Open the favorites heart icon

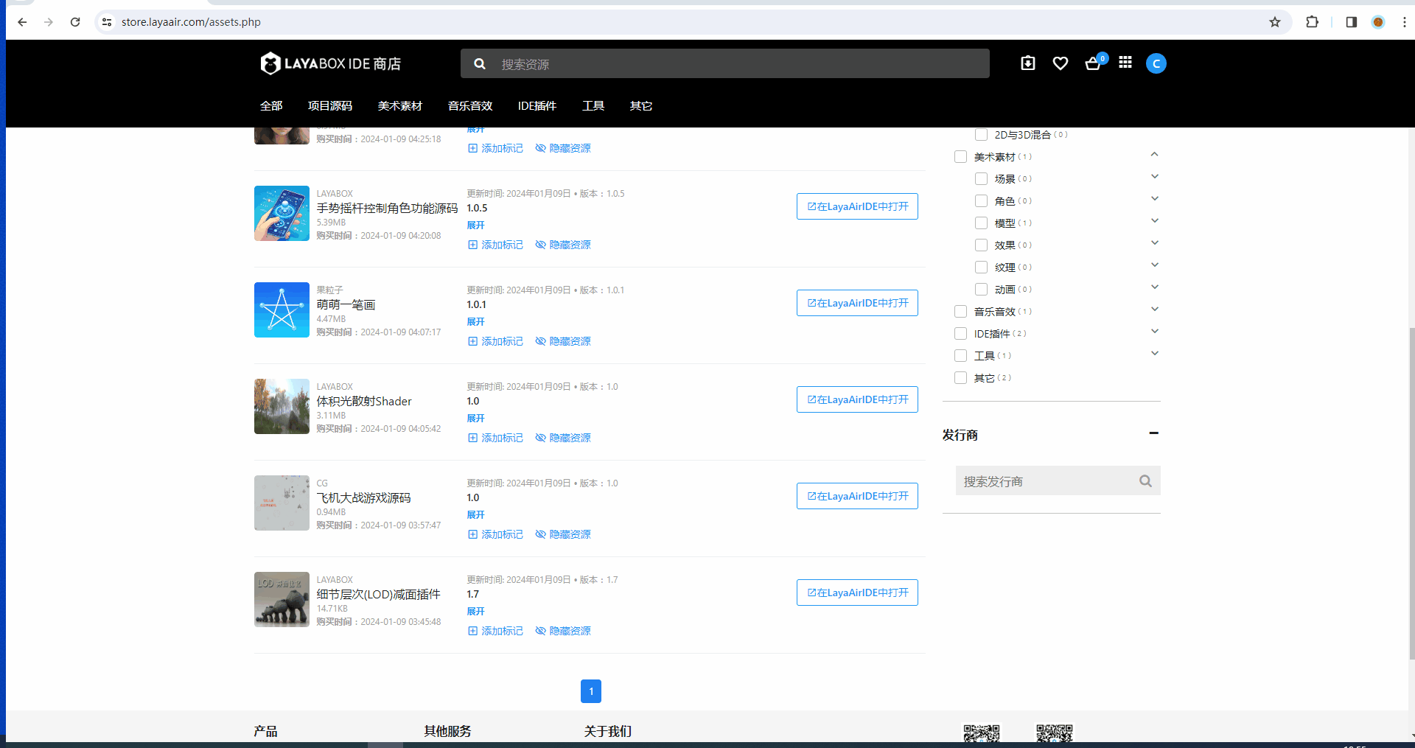1060,63
